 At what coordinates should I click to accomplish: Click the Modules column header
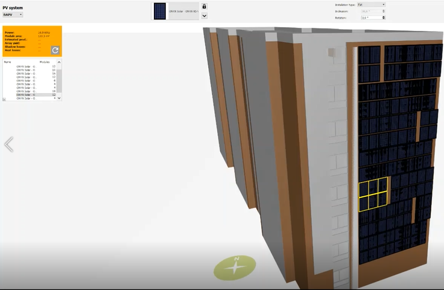45,62
